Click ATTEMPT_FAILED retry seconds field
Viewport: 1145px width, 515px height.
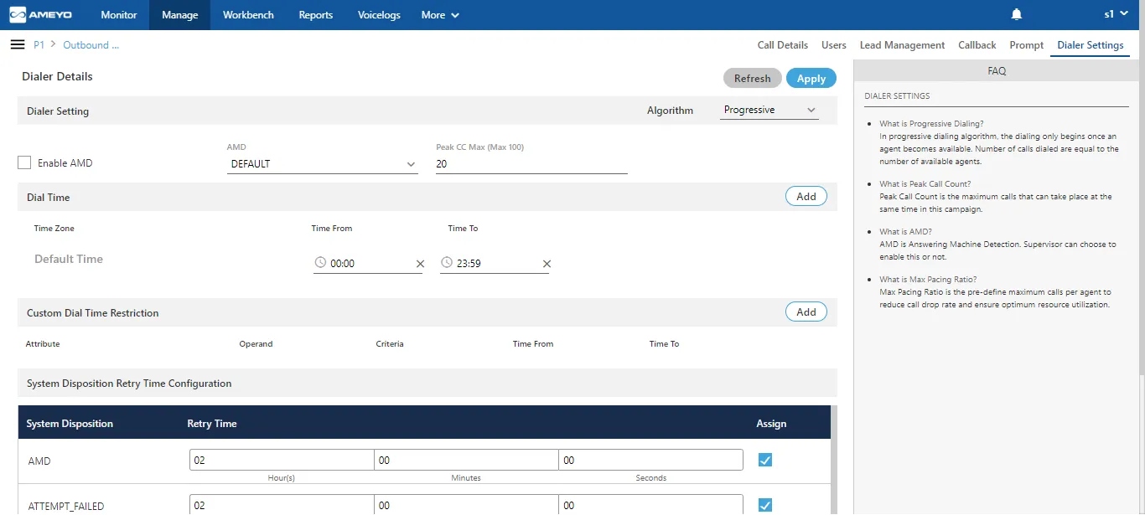coord(650,505)
